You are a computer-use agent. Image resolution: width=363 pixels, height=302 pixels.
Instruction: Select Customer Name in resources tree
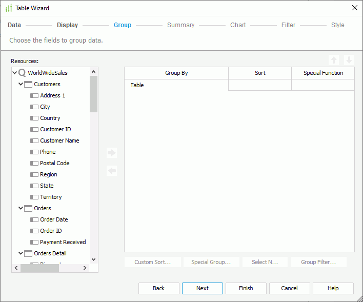[59, 140]
